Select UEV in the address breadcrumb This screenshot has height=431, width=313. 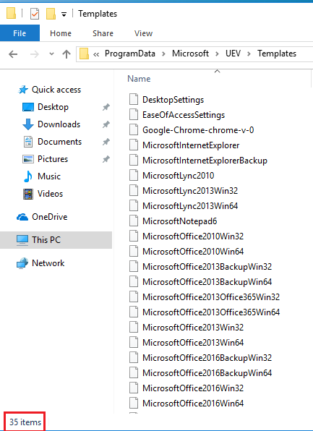point(233,54)
